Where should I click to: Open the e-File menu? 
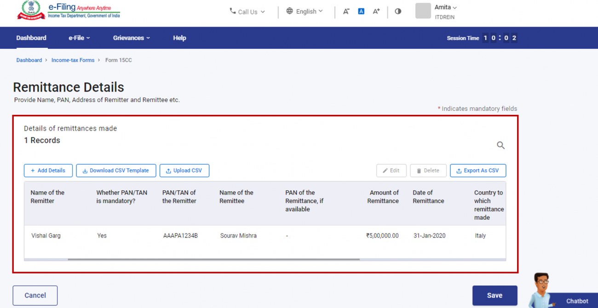[78, 38]
